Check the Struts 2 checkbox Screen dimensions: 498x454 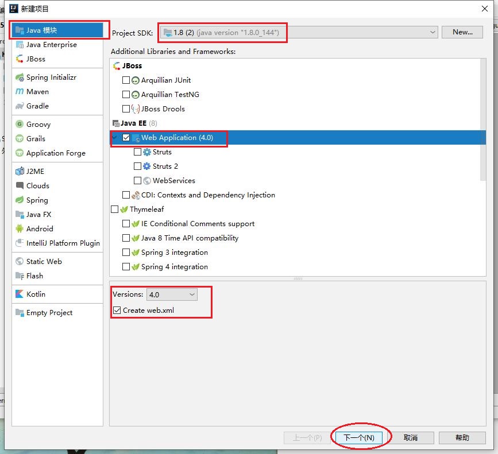tap(137, 166)
